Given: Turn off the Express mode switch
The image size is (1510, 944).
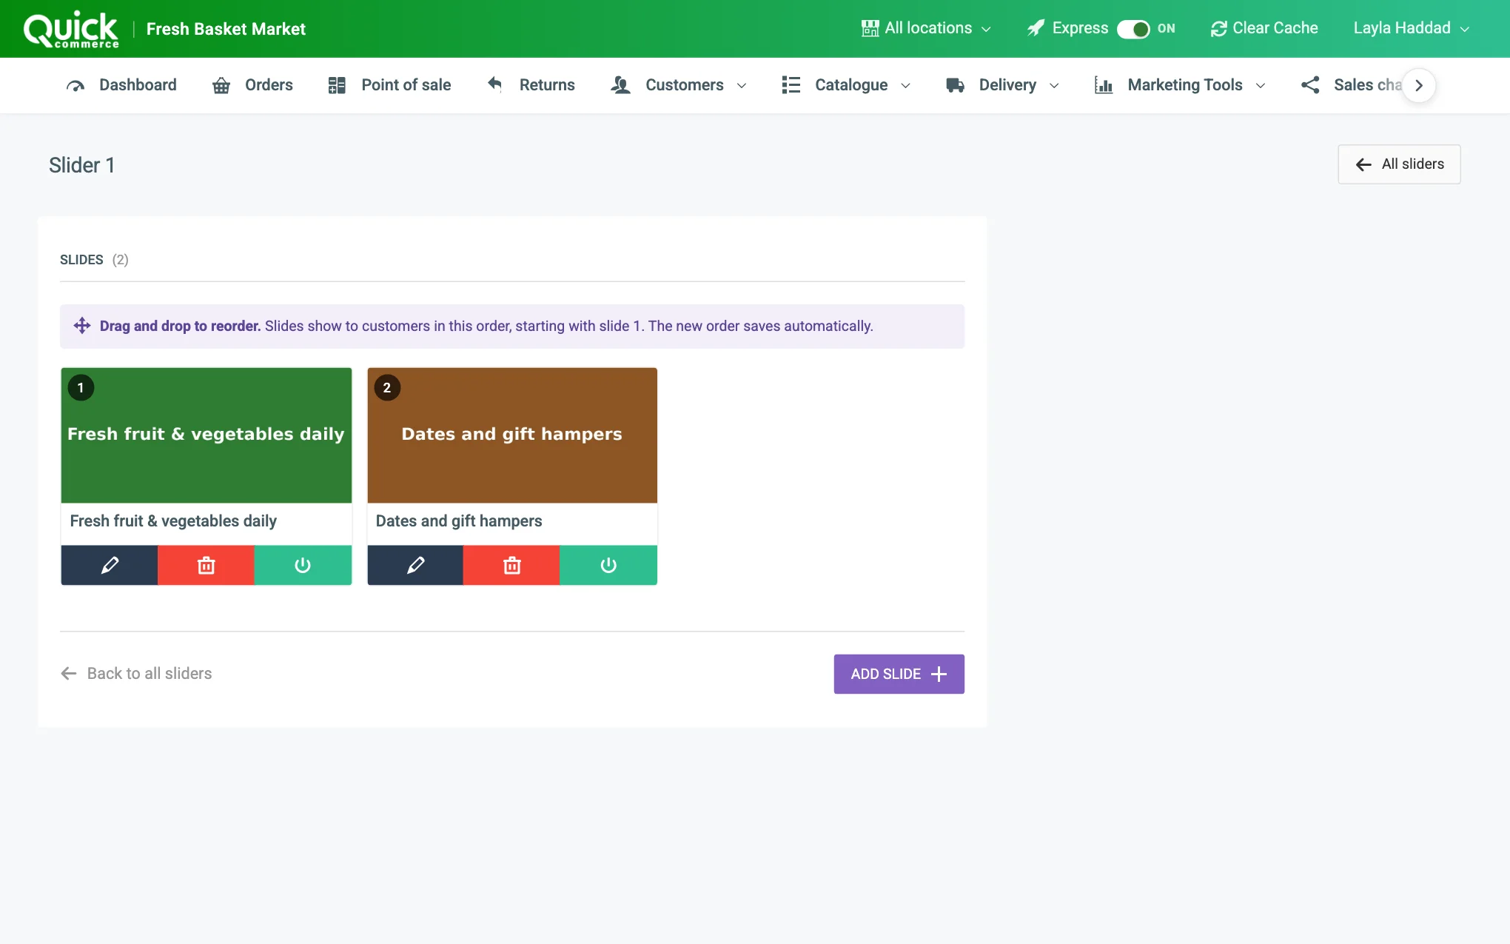Looking at the screenshot, I should 1133,29.
